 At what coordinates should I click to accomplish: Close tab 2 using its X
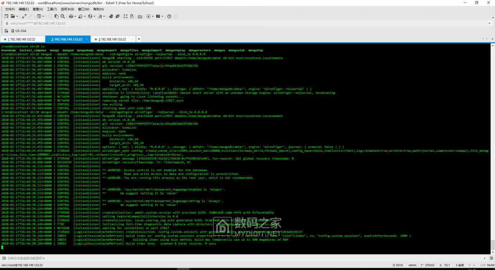tap(86, 39)
